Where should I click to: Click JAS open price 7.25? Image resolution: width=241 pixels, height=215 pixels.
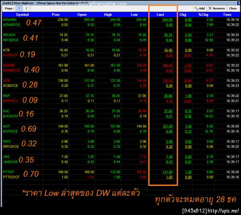pos(91,157)
